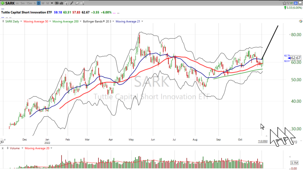Image resolution: width=303 pixels, height=170 pixels.
Task: Click the move handle beside Volume
Action: 8,148
